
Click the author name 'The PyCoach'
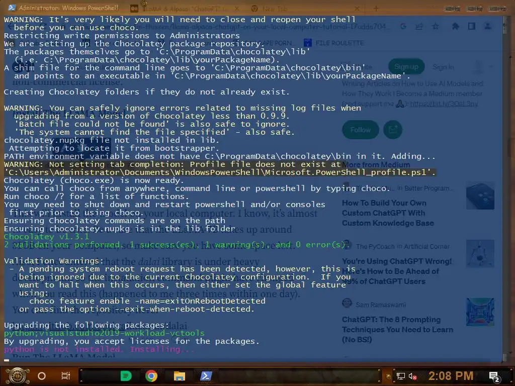(x=375, y=246)
